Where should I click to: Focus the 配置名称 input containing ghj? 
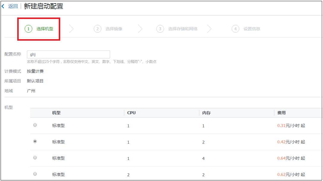click(69, 54)
